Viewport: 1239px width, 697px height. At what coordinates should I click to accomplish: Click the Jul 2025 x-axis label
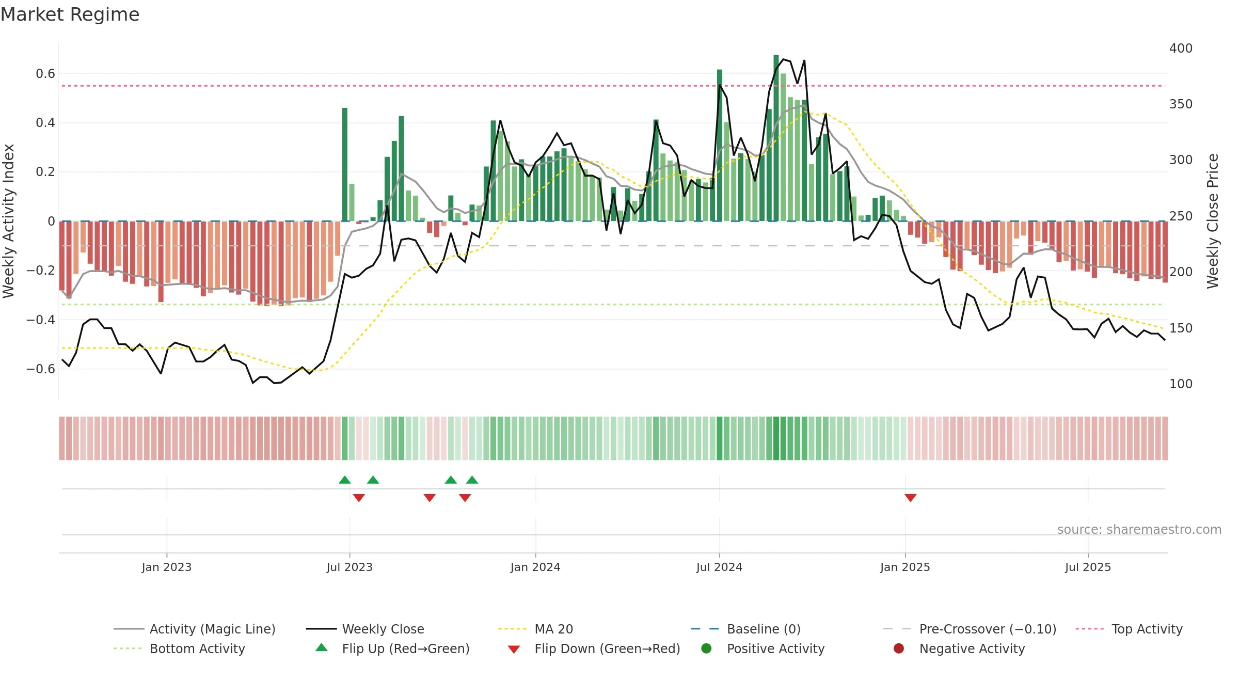pyautogui.click(x=1088, y=567)
